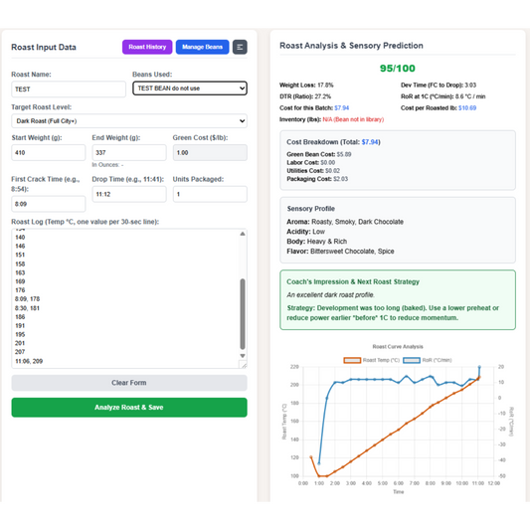The image size is (530, 530).
Task: Click the Roast Curve Analysis chart title
Action: 398,347
